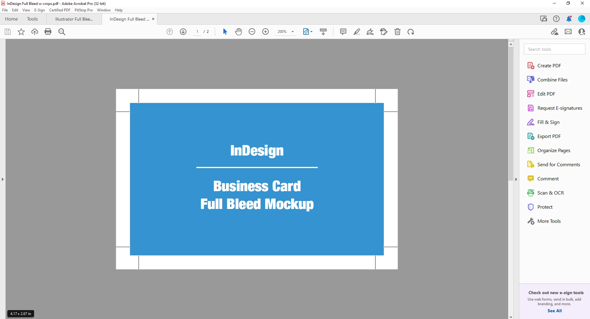Delete with the trash can icon
590x319 pixels.
point(397,32)
